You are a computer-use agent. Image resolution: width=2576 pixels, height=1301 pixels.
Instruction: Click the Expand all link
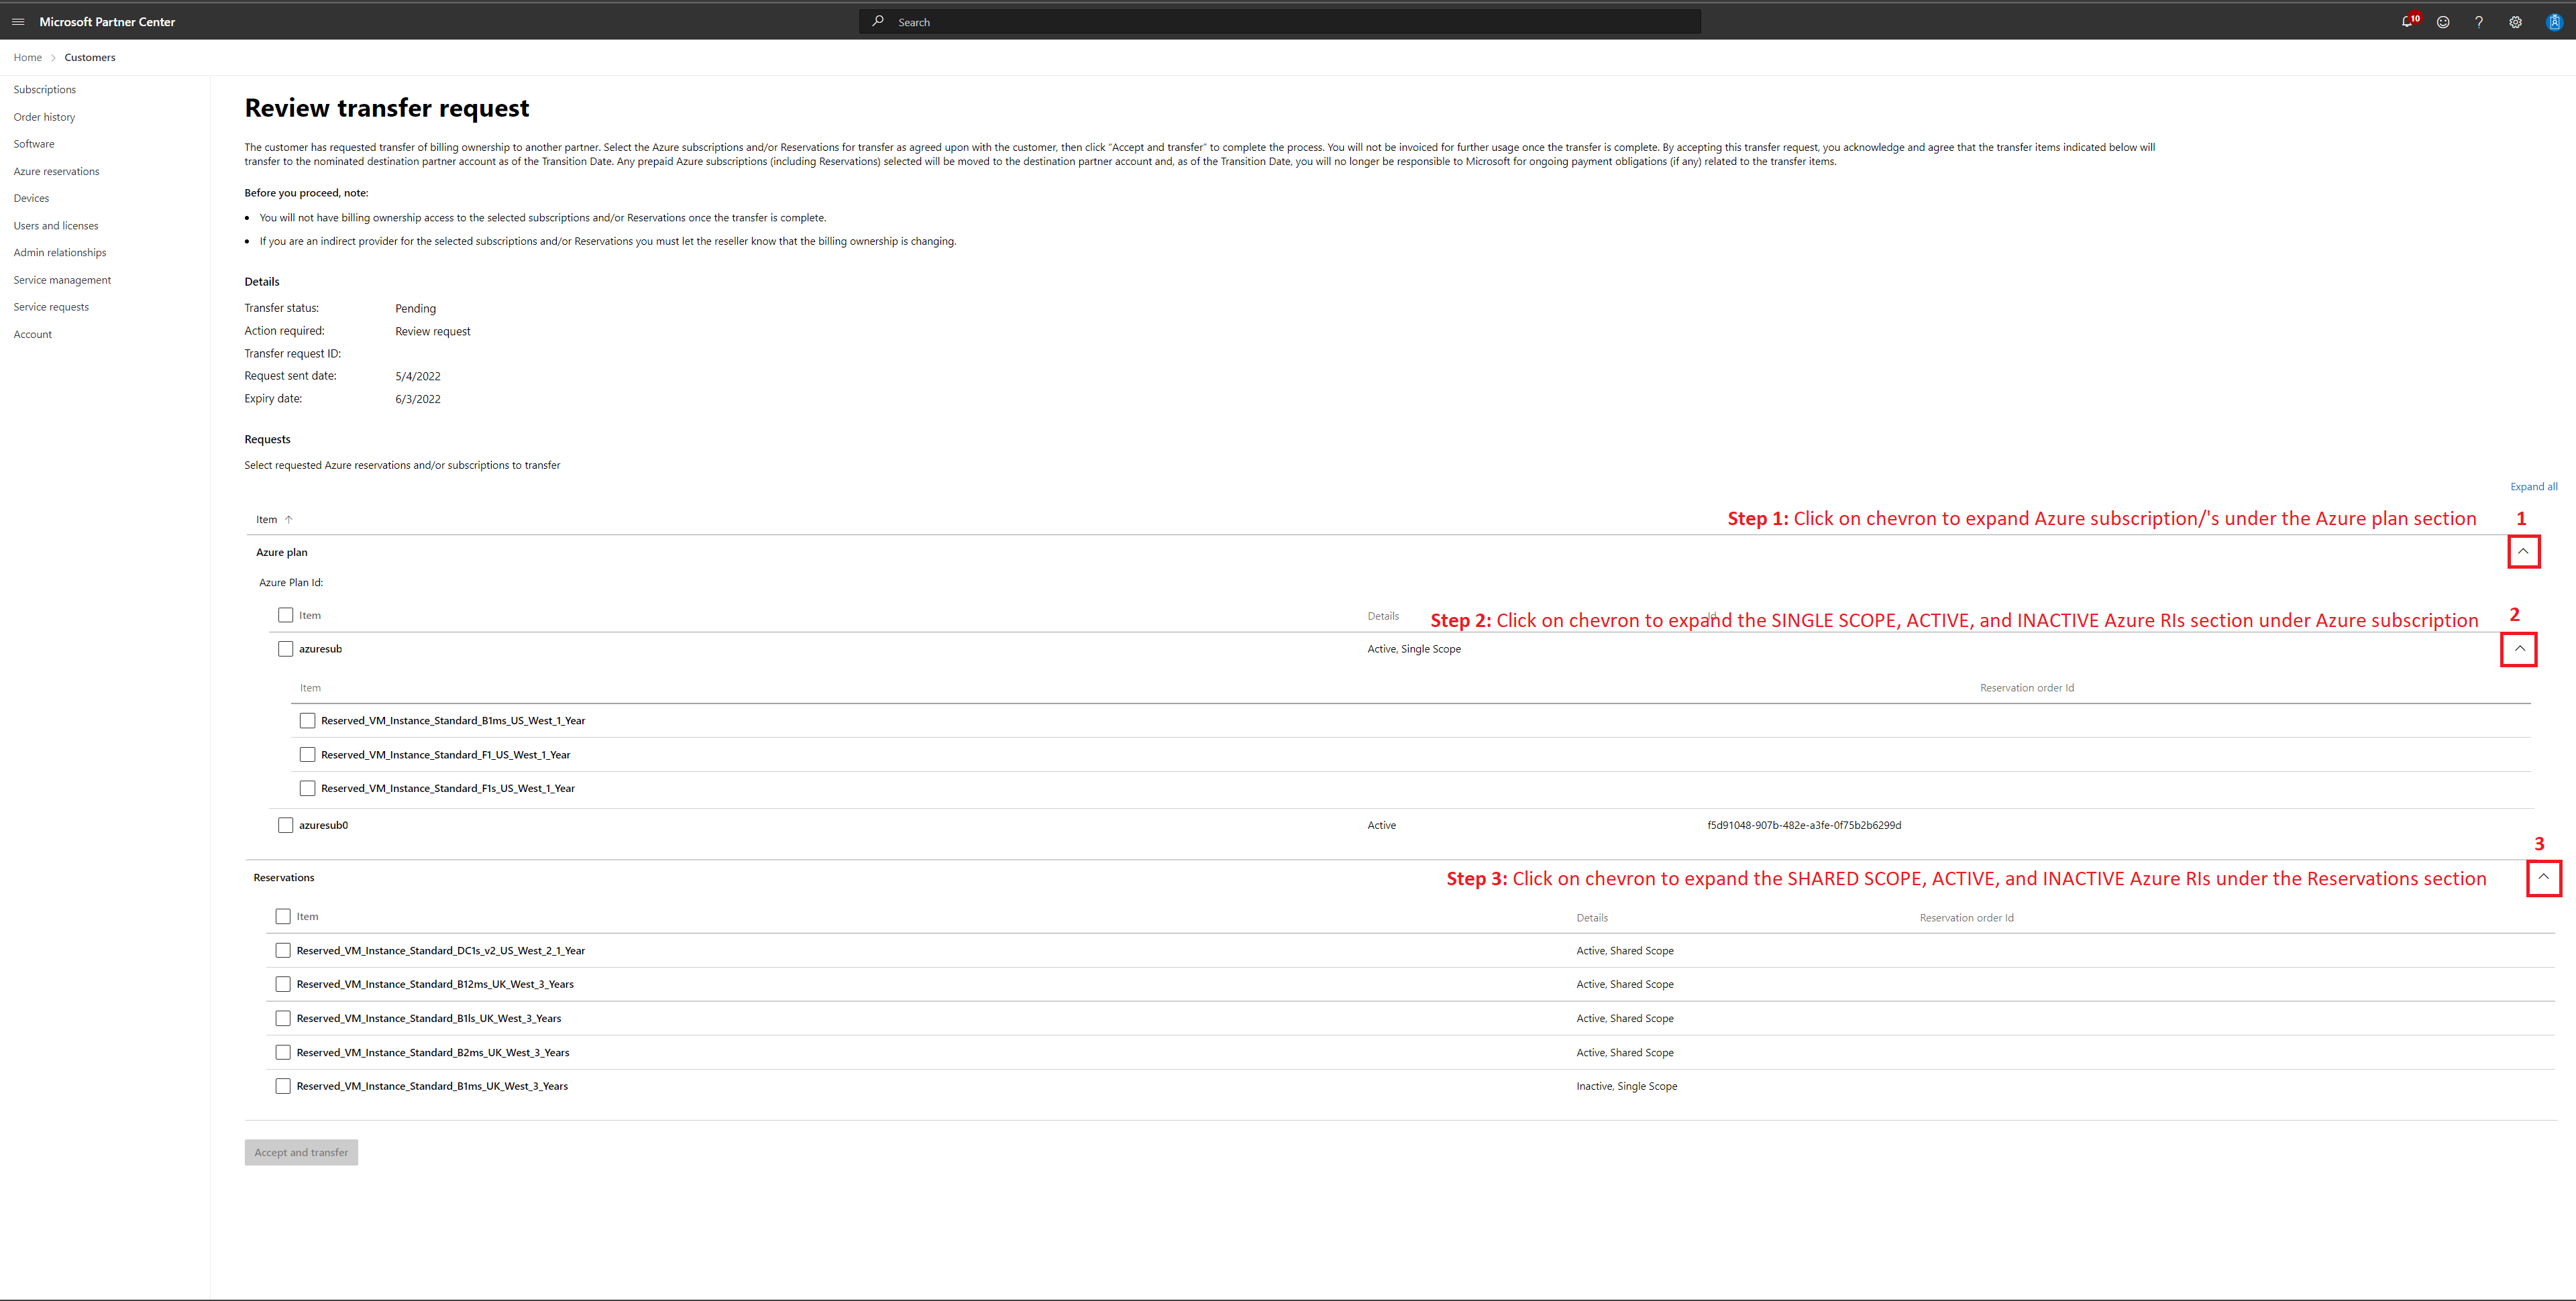(x=2533, y=487)
